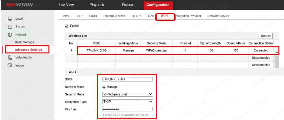Click the Speed(Mbps) column header

[x=236, y=44]
